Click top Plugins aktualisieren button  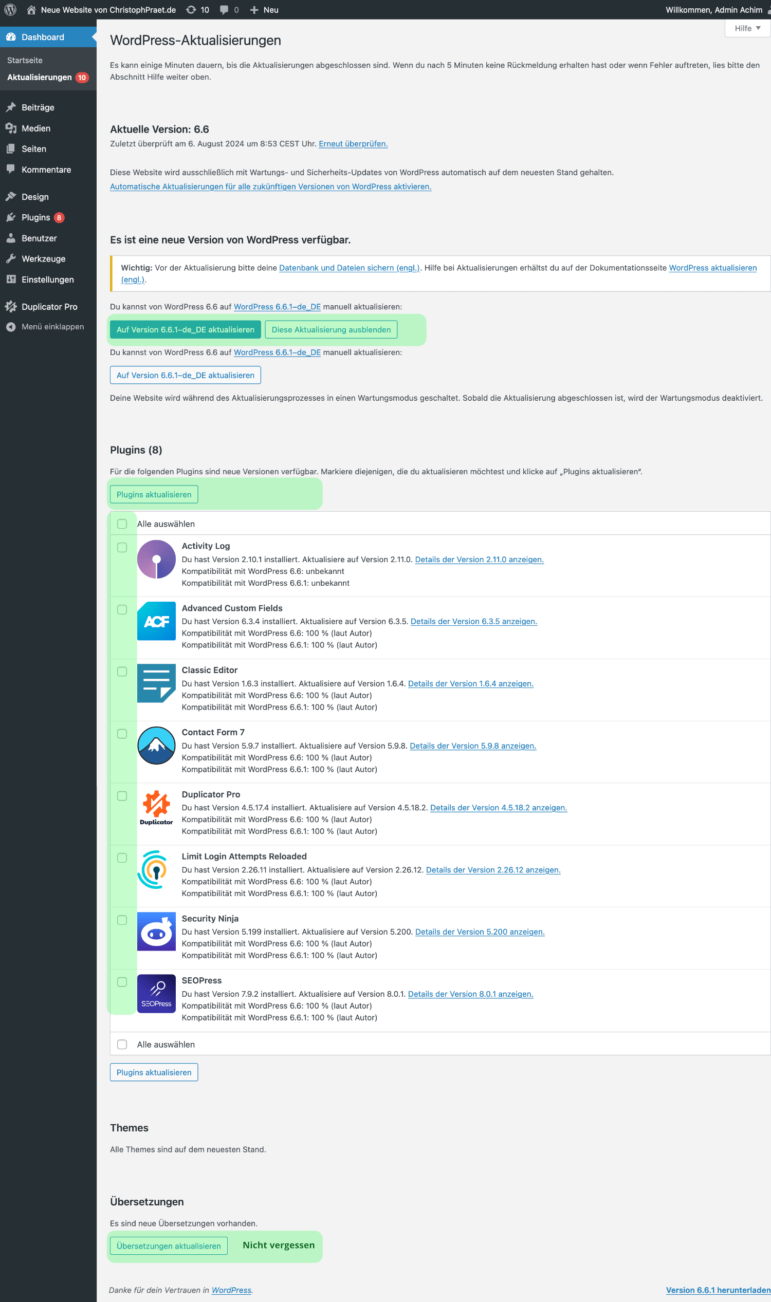coord(154,494)
